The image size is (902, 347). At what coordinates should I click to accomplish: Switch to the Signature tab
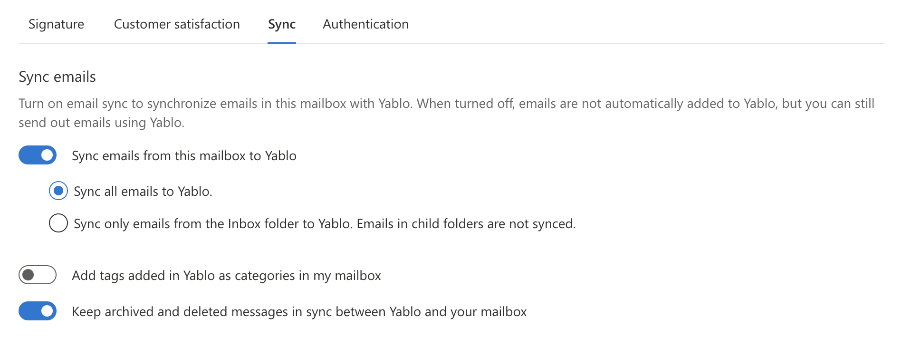click(x=56, y=24)
